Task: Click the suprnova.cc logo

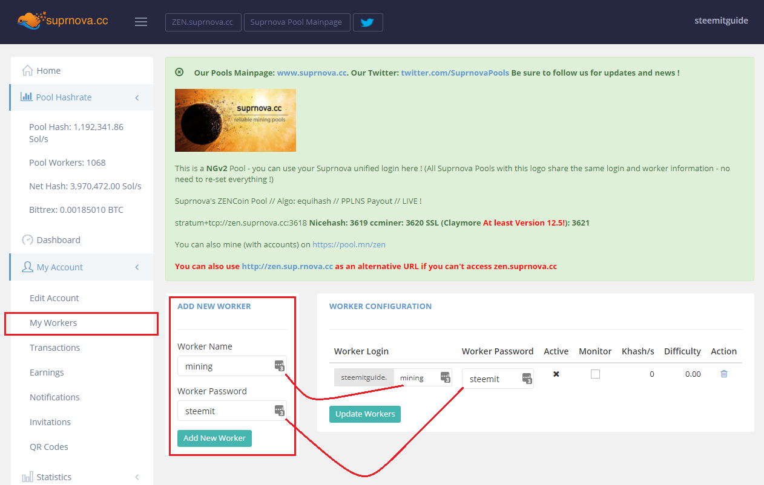Action: [63, 21]
